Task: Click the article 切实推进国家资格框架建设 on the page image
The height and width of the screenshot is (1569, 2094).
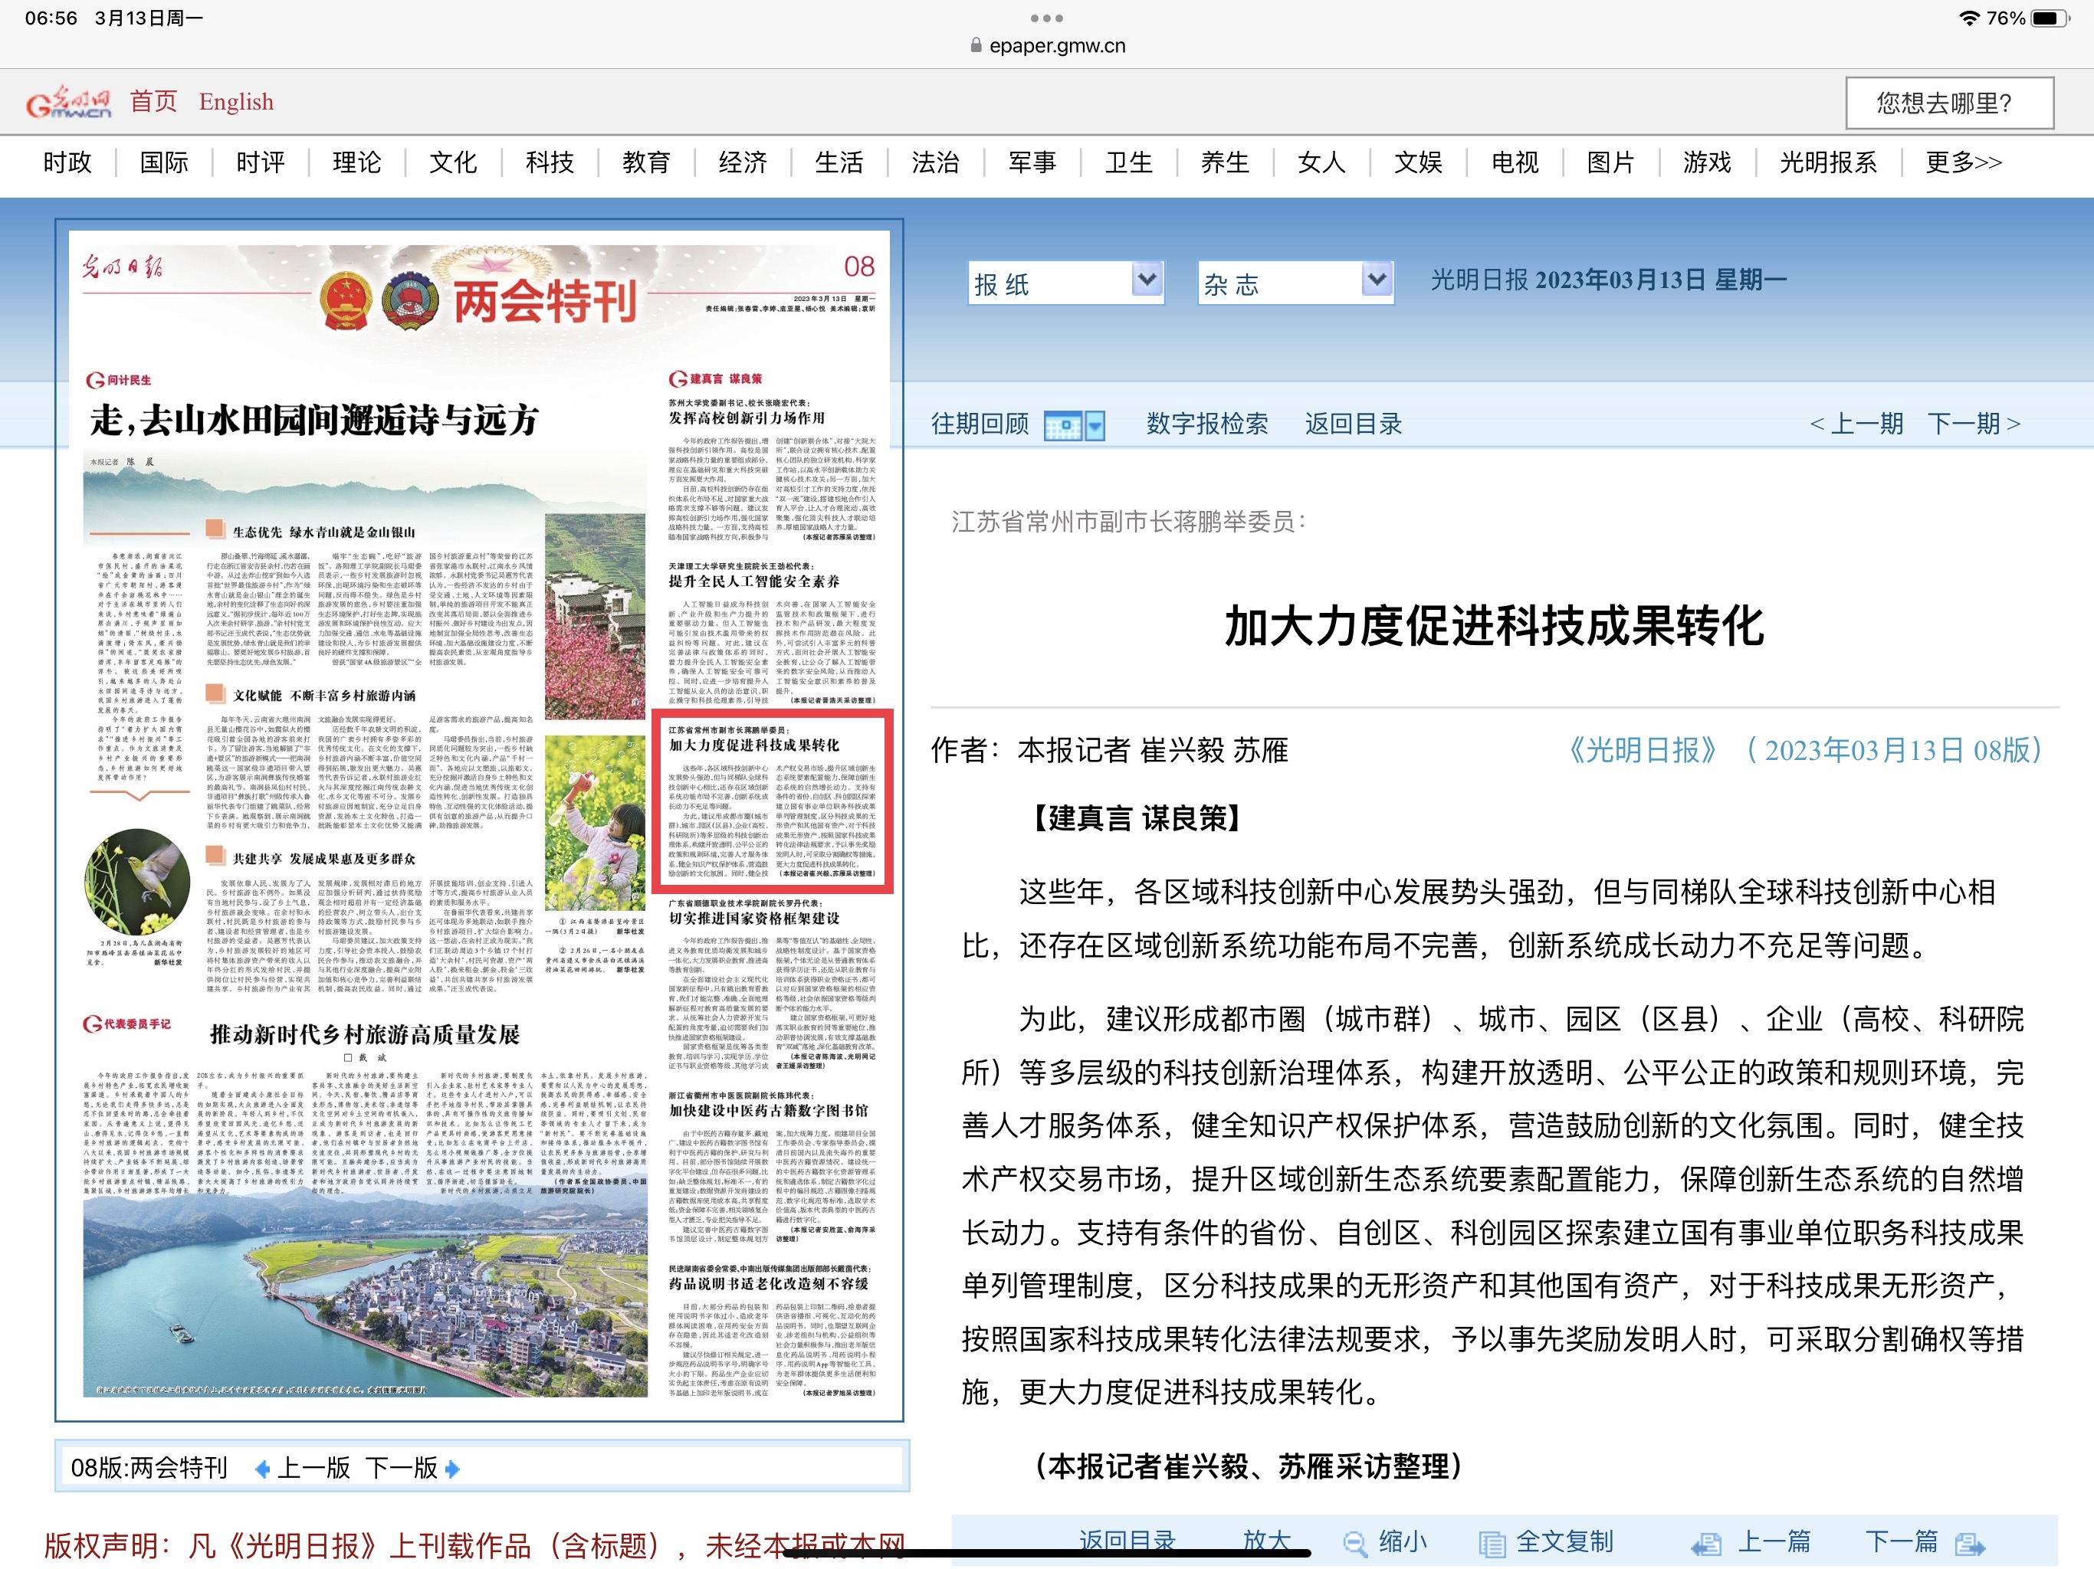Action: tap(753, 918)
